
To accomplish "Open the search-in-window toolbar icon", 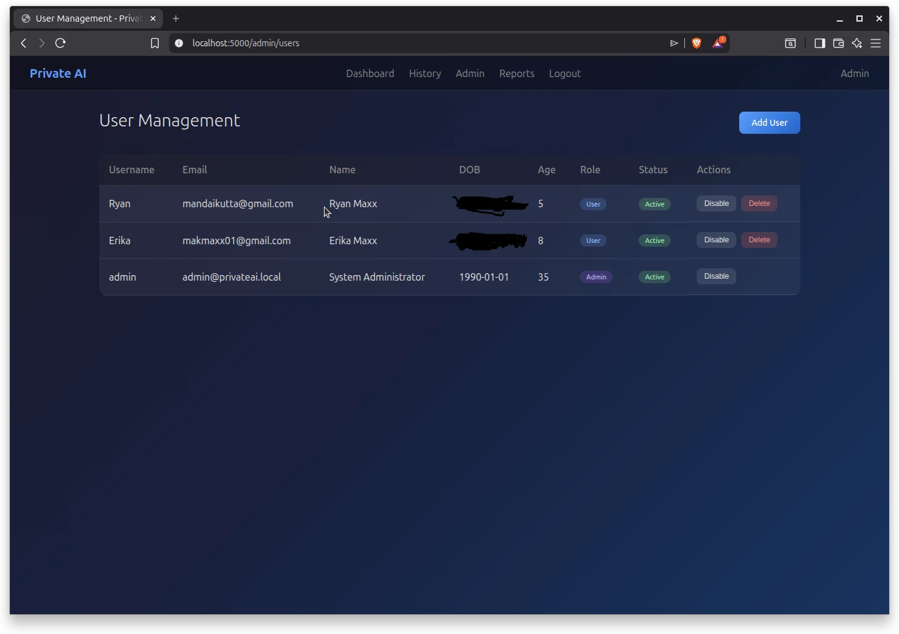I will coord(790,43).
